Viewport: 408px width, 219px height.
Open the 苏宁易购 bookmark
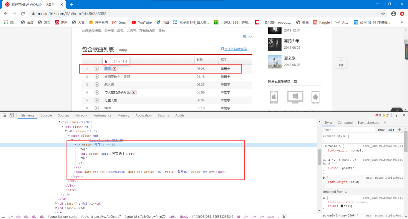pyautogui.click(x=98, y=22)
